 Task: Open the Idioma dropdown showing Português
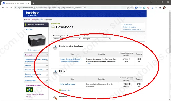[97, 39]
